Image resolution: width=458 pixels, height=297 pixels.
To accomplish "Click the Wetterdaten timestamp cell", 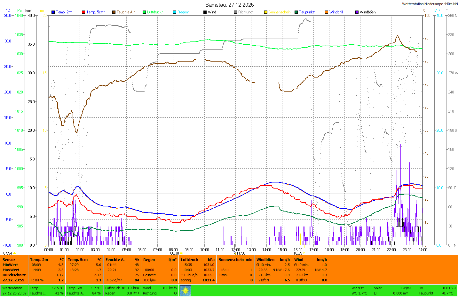I will tap(14, 291).
